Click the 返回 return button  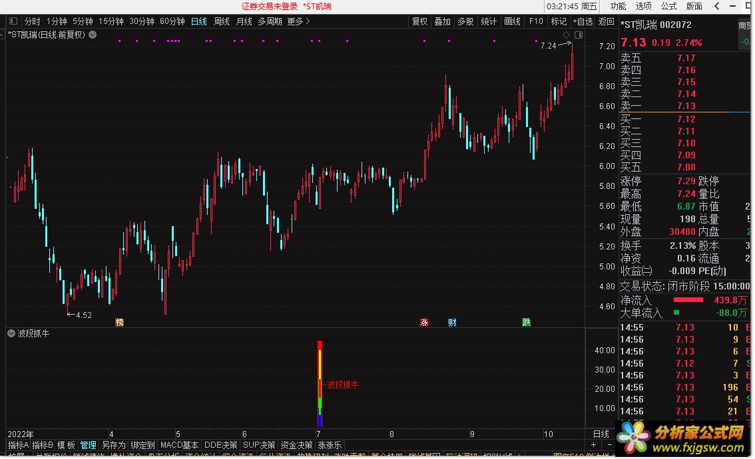click(x=607, y=21)
